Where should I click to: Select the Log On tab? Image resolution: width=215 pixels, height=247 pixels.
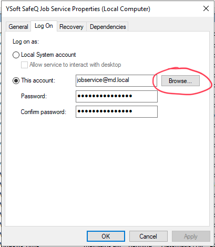pyautogui.click(x=44, y=26)
